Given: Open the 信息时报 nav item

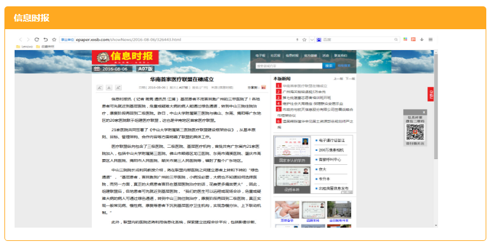Looking at the screenshot, I should tap(292, 56).
